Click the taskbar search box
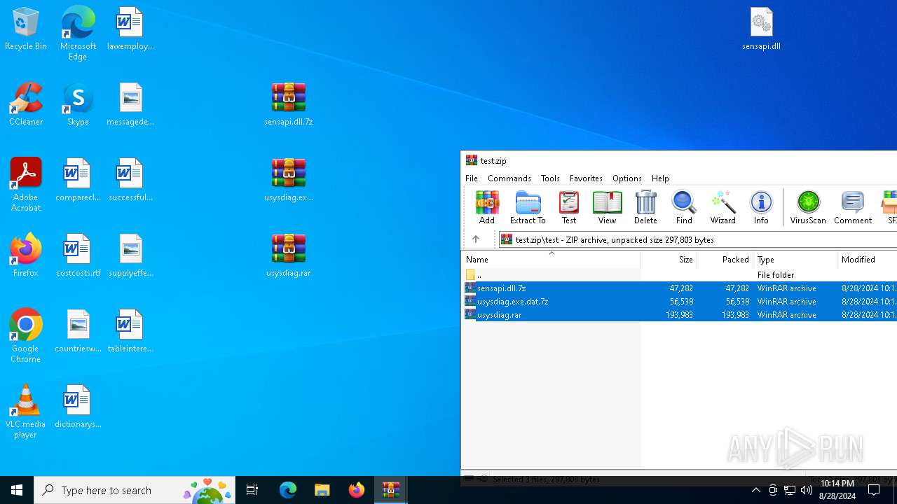The width and height of the screenshot is (897, 504). coord(135,490)
